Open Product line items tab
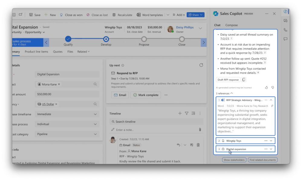 tap(36, 52)
